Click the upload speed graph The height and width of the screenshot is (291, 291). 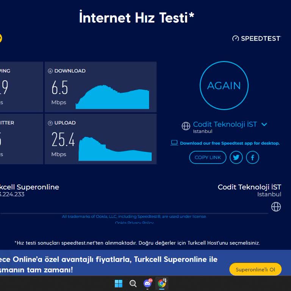[115, 149]
